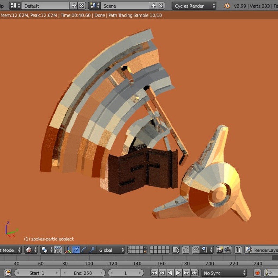Toggle the pause render preview button
278x278 pixels.
pyautogui.click(x=238, y=250)
